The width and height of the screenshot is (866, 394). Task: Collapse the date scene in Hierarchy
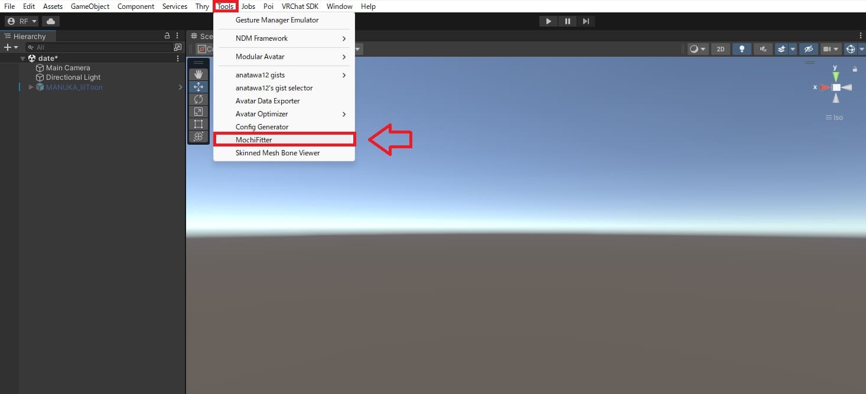23,58
